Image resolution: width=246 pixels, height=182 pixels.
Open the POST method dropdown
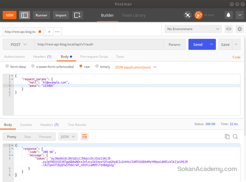pos(19,45)
